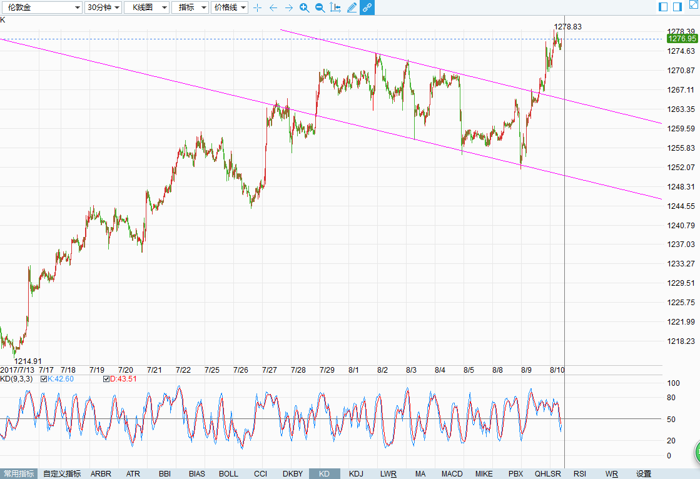This screenshot has width=700, height=479.
Task: Click the 1218.23 price axis value
Action: tap(681, 341)
